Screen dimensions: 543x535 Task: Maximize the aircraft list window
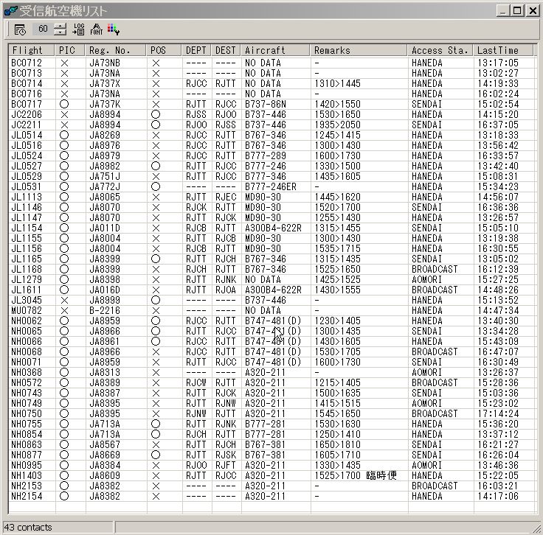(517, 11)
